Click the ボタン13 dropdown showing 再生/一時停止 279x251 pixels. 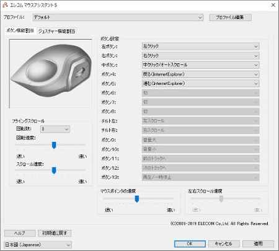point(200,177)
